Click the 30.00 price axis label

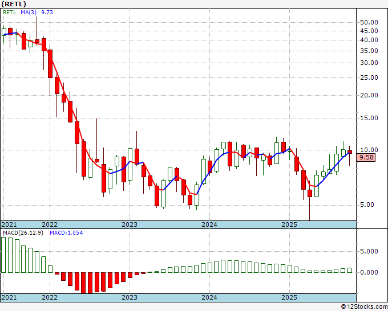[x=369, y=63]
